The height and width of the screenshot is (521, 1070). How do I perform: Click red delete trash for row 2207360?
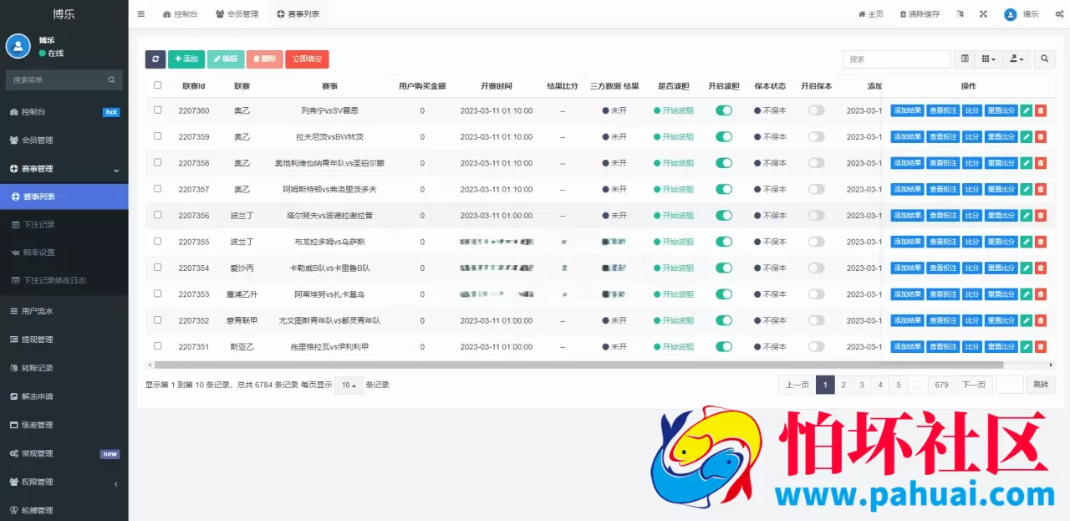pyautogui.click(x=1041, y=110)
